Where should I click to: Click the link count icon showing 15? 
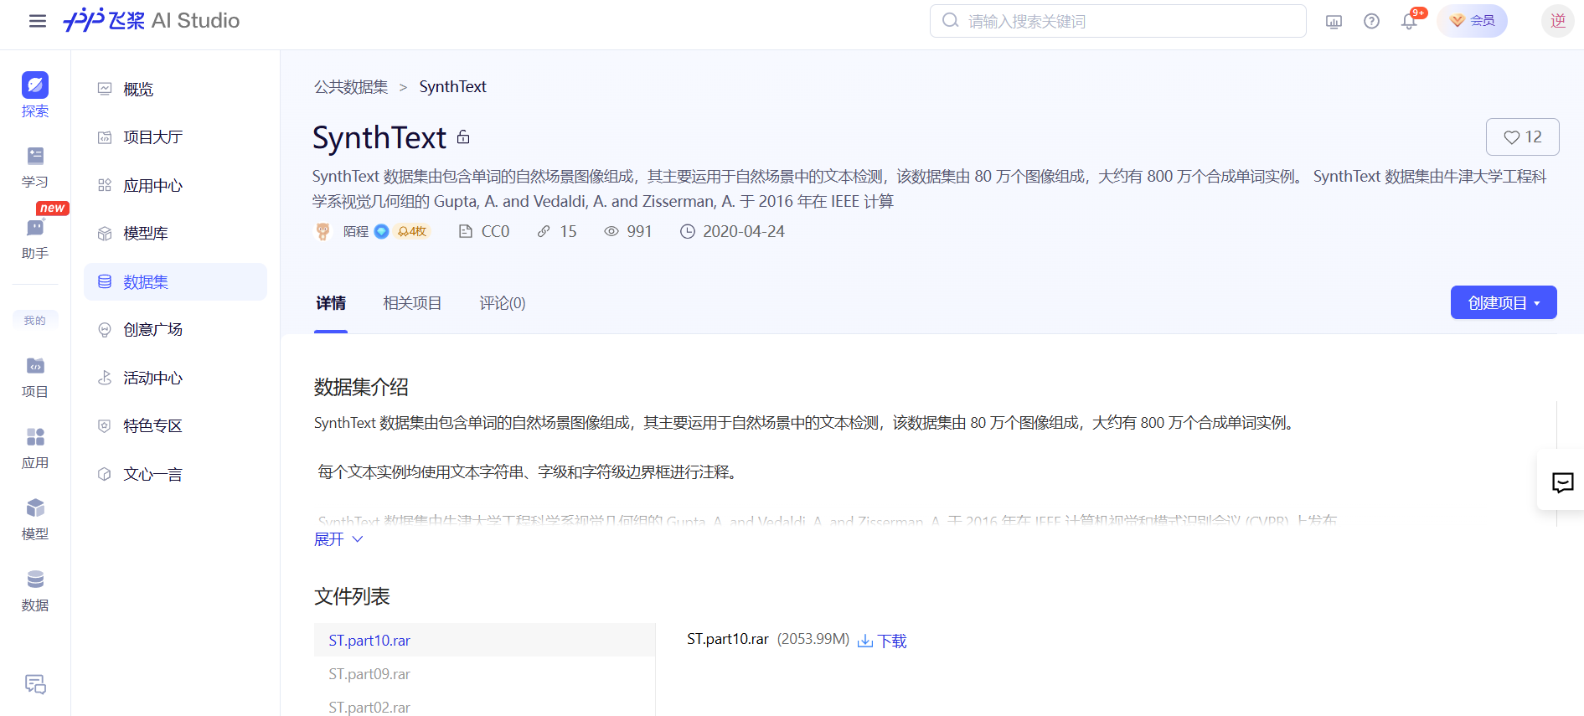(544, 231)
